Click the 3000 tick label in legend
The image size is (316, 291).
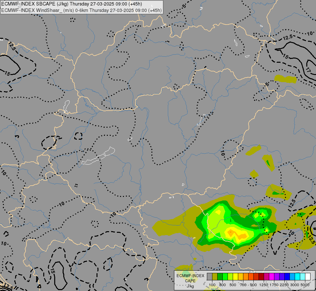(295, 285)
